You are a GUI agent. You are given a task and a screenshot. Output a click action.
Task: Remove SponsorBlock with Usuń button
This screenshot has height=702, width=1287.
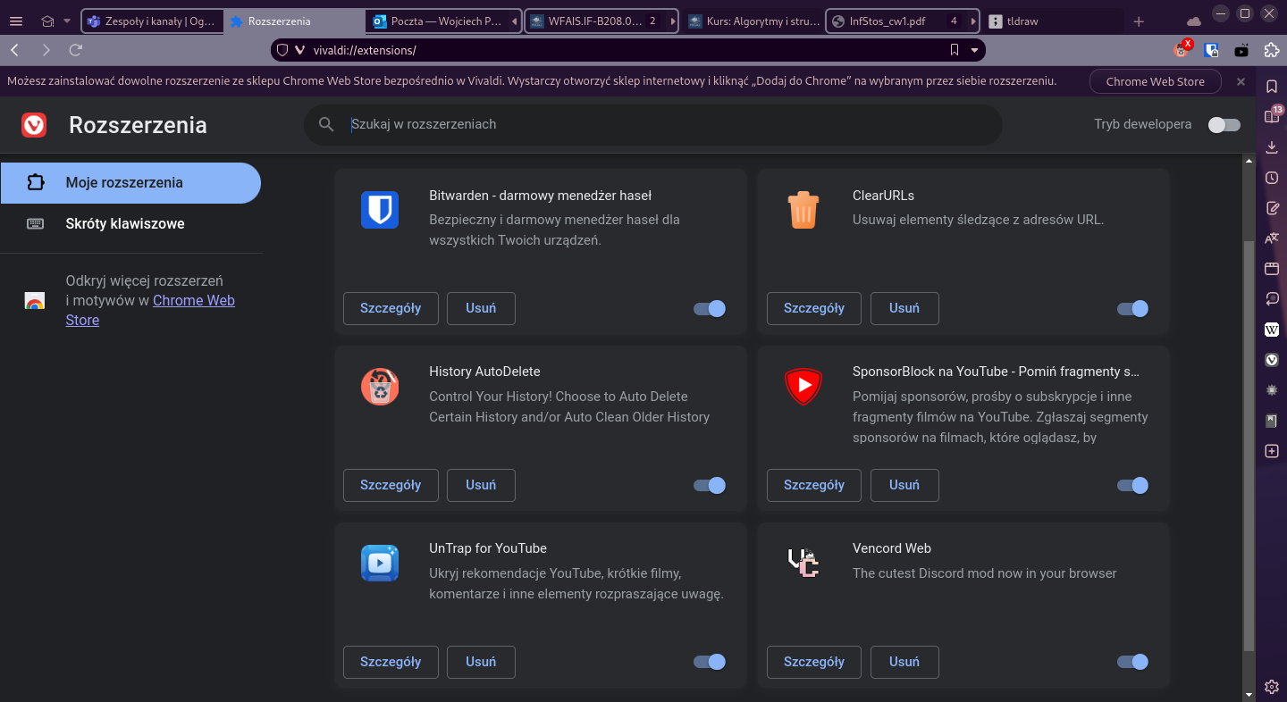pyautogui.click(x=904, y=485)
